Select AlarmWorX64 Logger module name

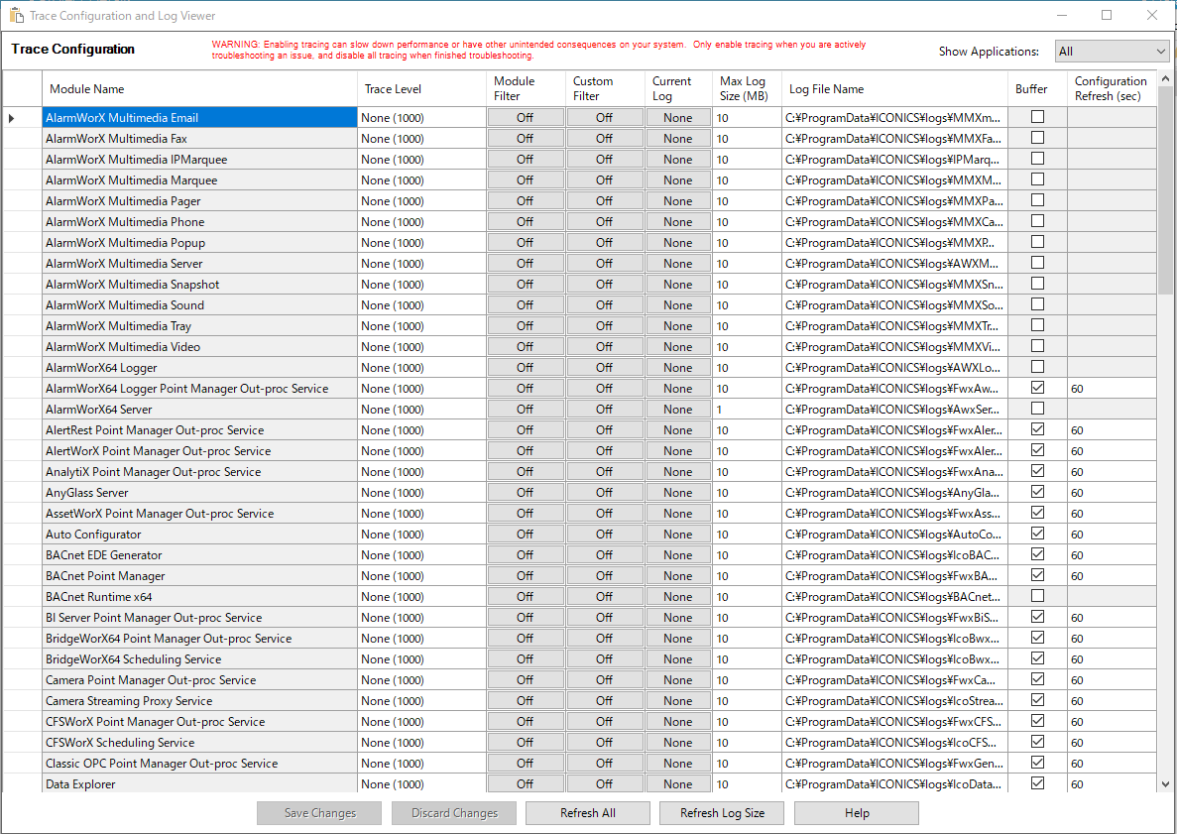pos(199,368)
